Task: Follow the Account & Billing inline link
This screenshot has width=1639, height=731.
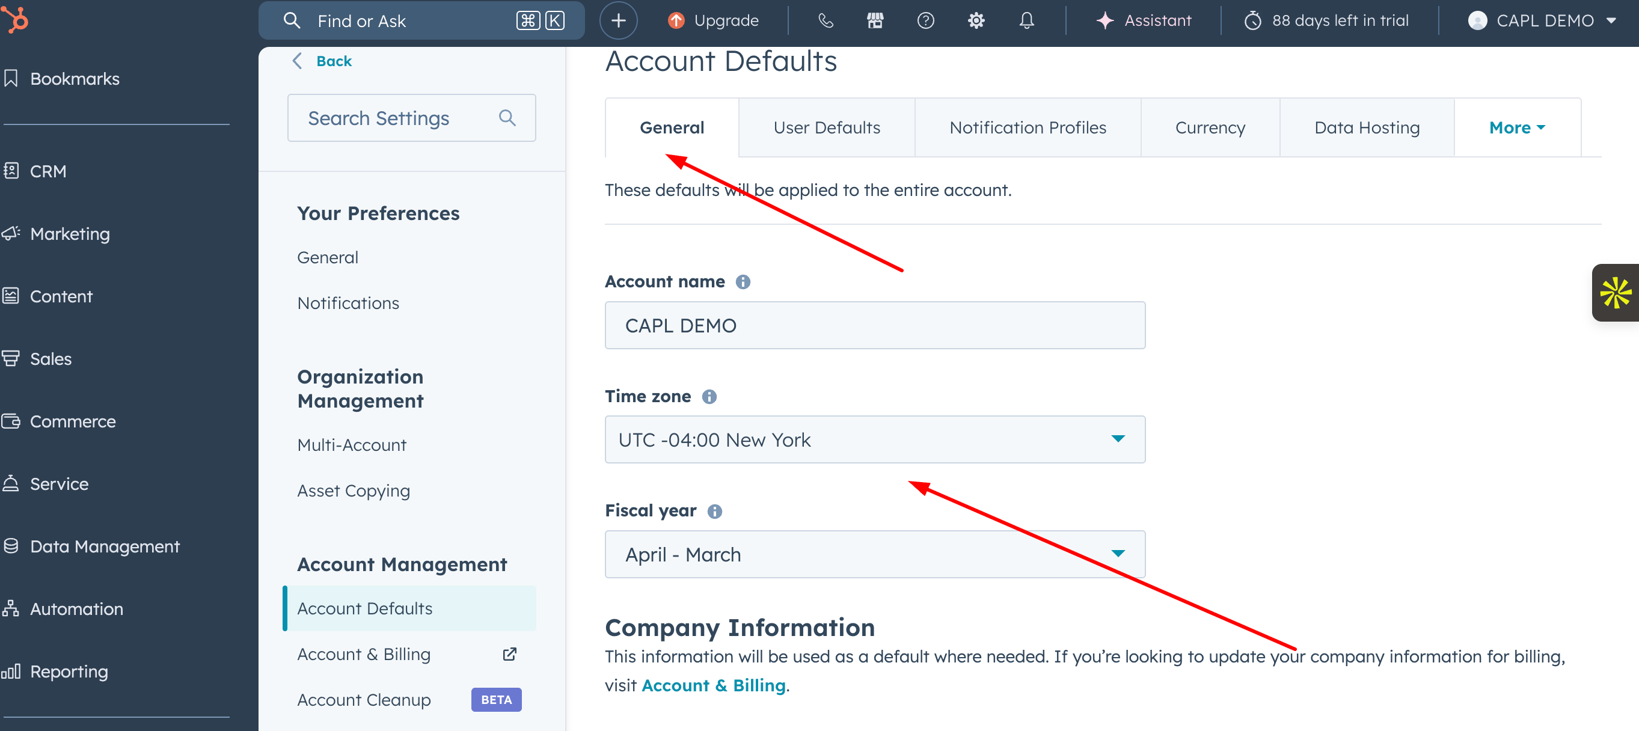Action: [x=713, y=685]
